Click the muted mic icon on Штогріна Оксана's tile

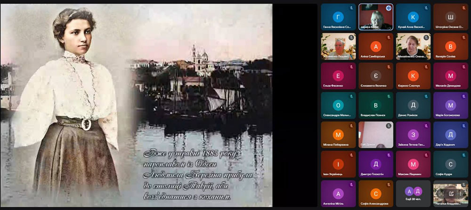464,8
